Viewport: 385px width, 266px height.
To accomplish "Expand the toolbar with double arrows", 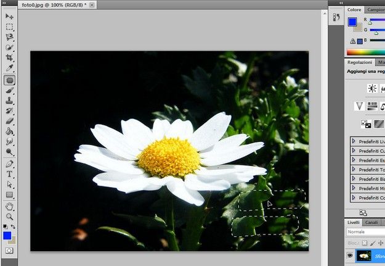I will click(4, 2).
